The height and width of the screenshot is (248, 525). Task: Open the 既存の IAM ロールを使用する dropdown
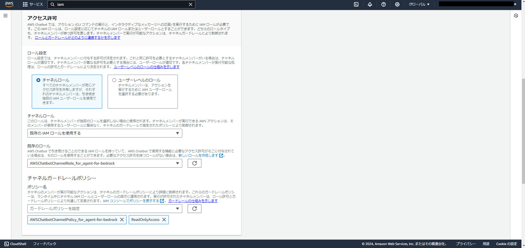click(x=105, y=133)
